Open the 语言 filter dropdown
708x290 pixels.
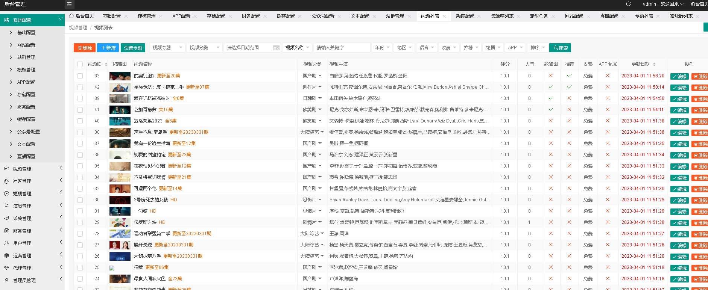click(x=426, y=48)
